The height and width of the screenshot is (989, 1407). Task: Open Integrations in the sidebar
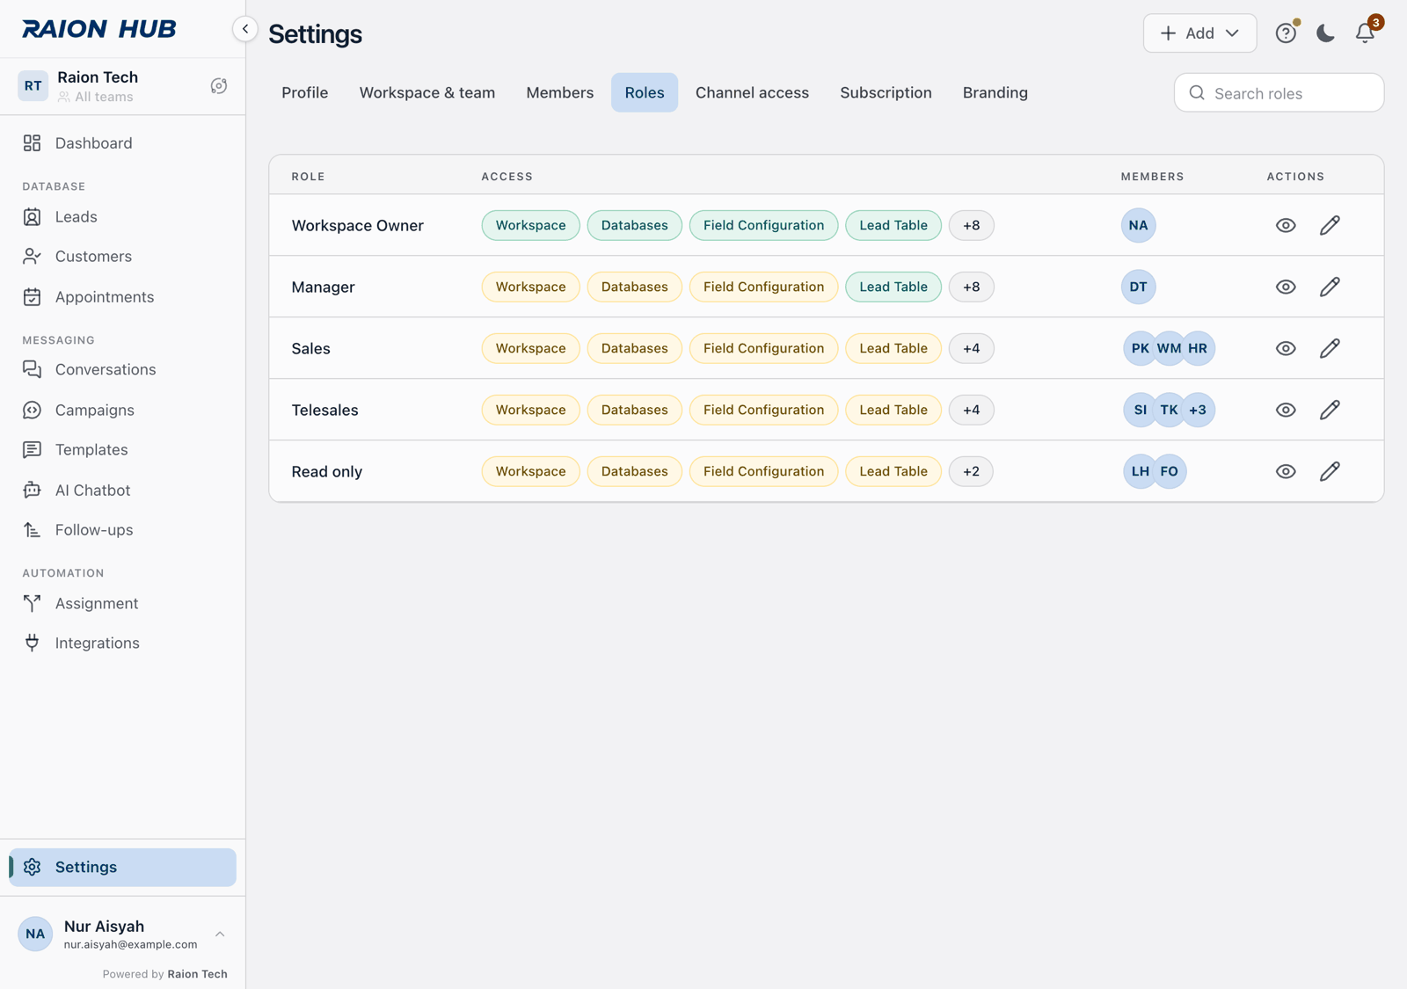(x=122, y=644)
